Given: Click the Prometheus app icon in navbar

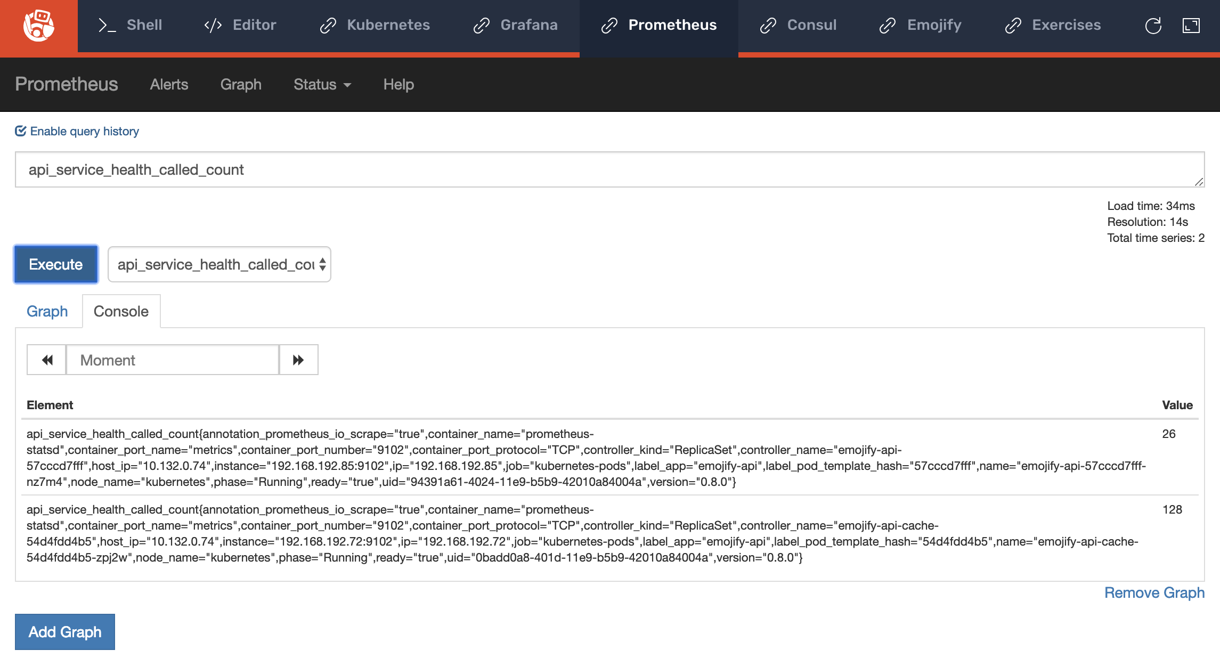Looking at the screenshot, I should (610, 25).
